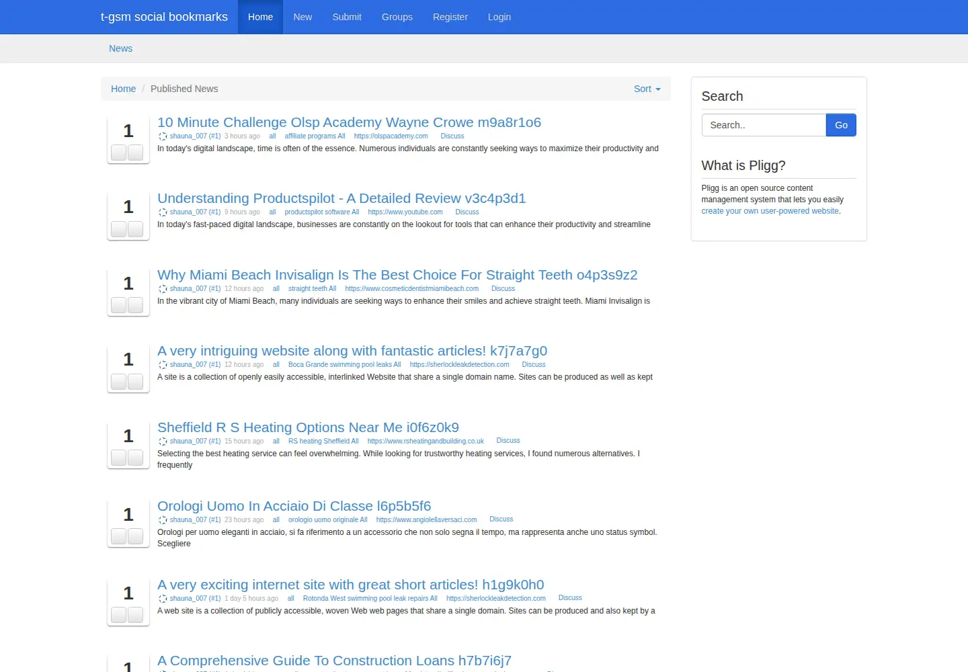Downvote the 10 Minute Challenge Olsp Academy story
The width and height of the screenshot is (968, 672).
[x=135, y=153]
